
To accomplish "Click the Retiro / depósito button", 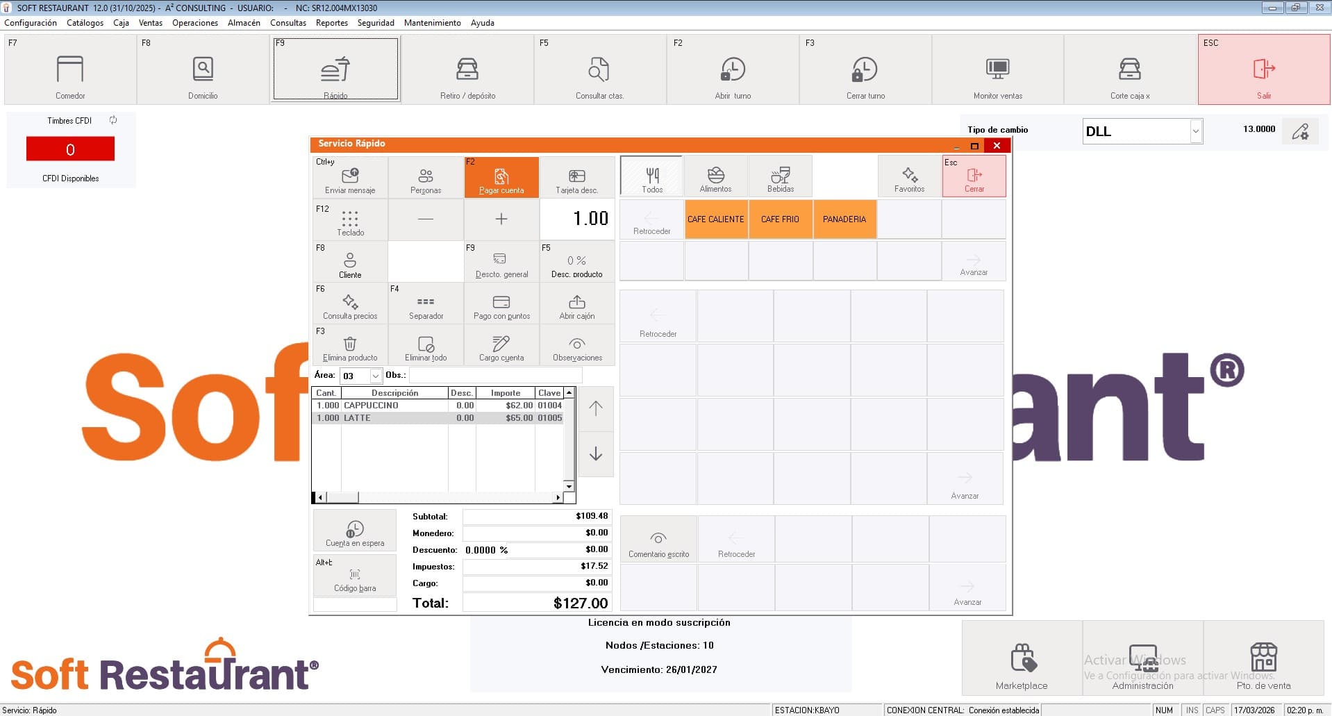I will point(467,69).
